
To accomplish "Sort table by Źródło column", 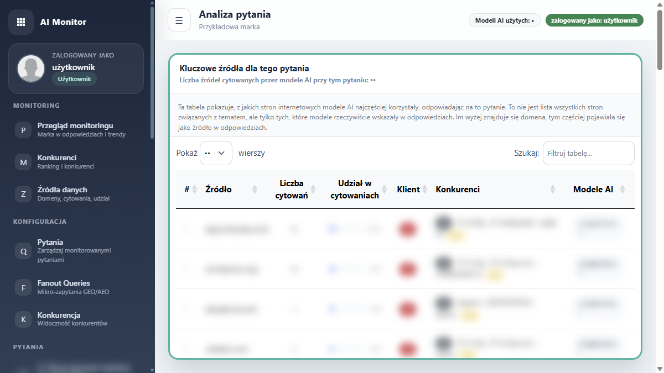I will tap(231, 189).
